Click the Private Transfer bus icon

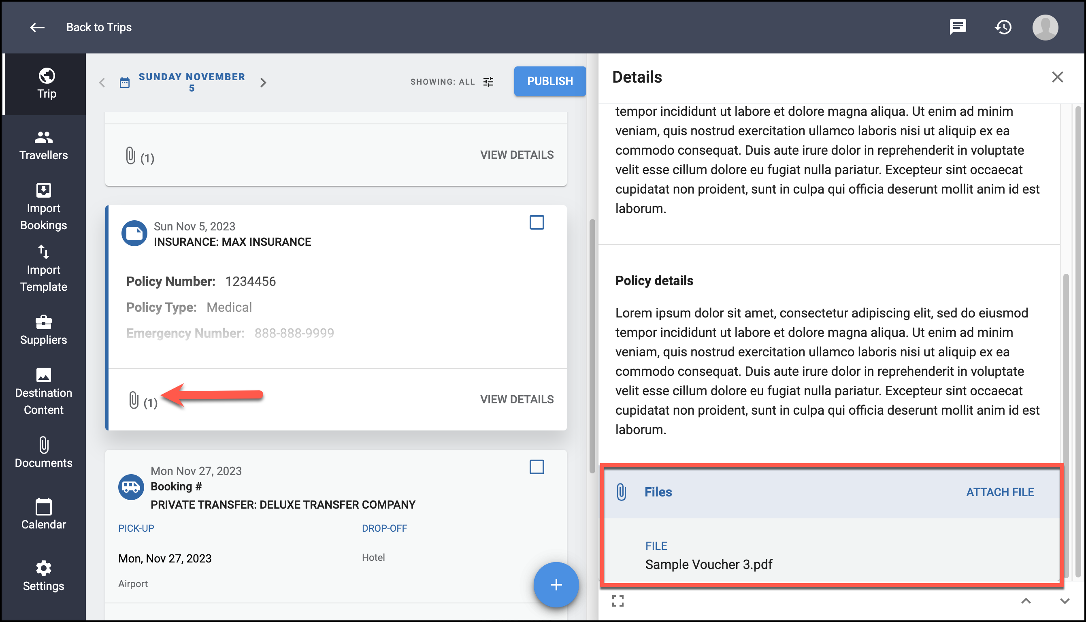point(131,487)
